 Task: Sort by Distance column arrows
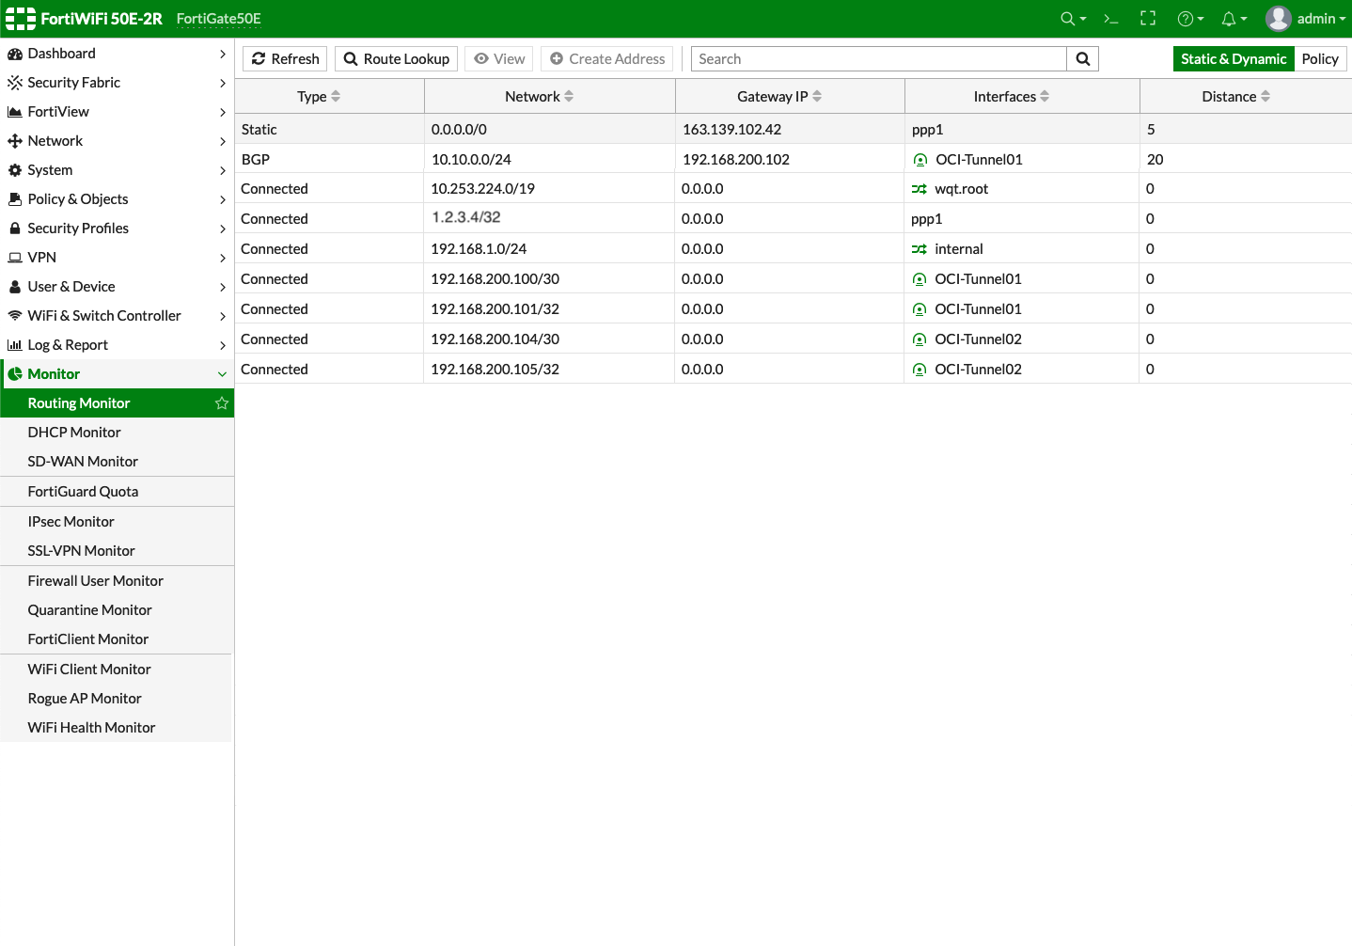(x=1266, y=97)
